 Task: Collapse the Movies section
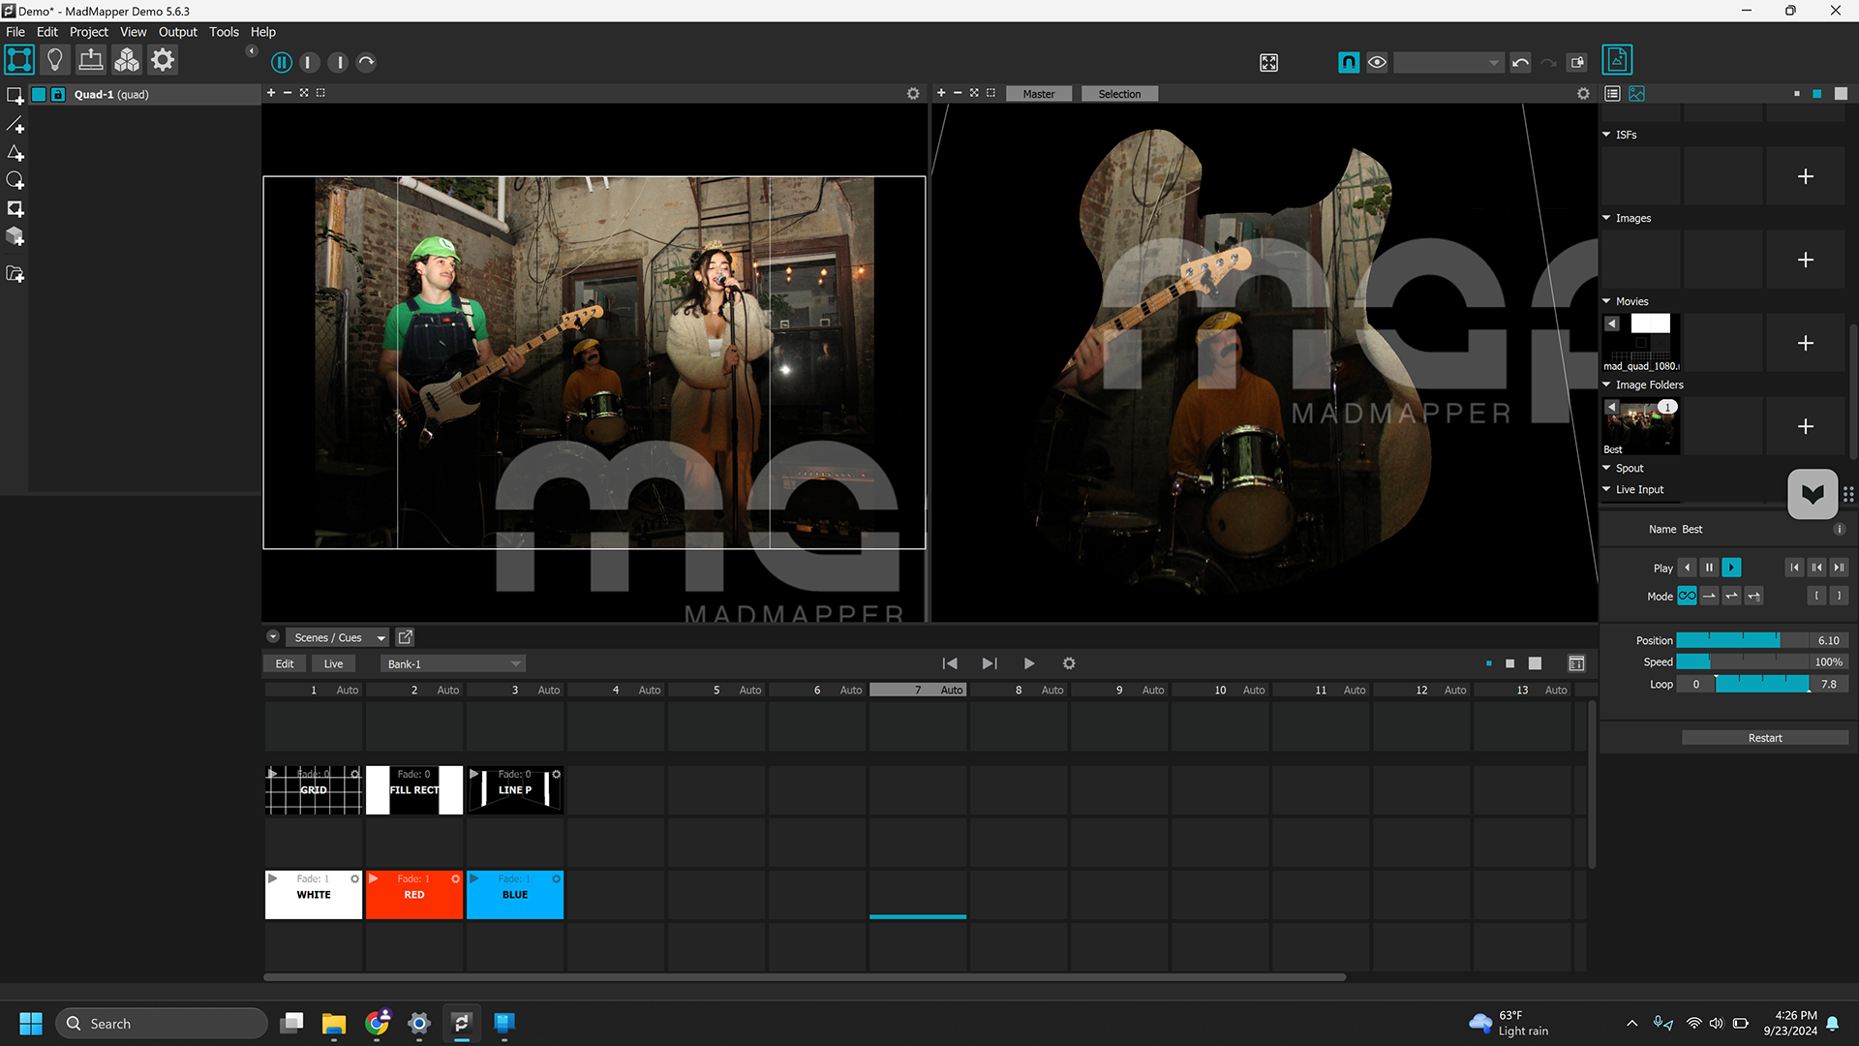(x=1606, y=301)
